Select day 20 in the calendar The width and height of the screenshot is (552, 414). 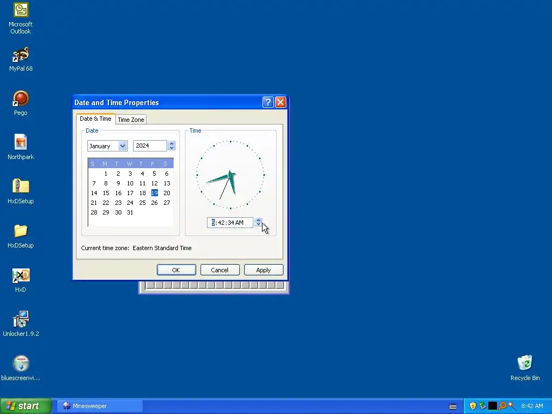click(x=167, y=193)
